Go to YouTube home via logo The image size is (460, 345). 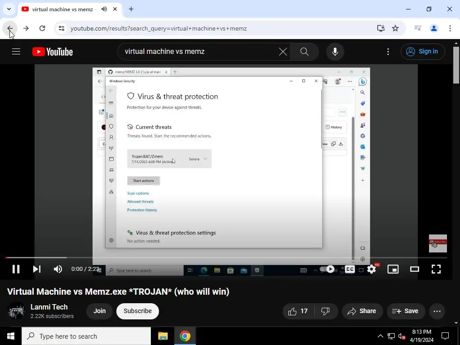pos(53,52)
